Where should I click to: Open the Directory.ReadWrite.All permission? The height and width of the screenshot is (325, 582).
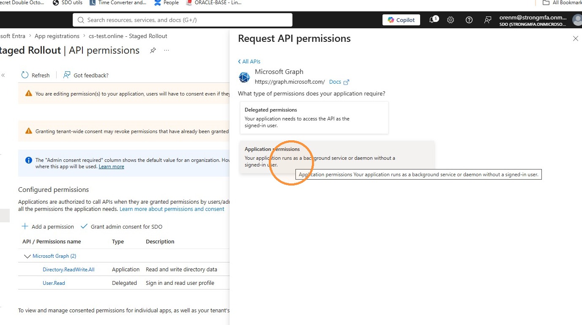[68, 269]
